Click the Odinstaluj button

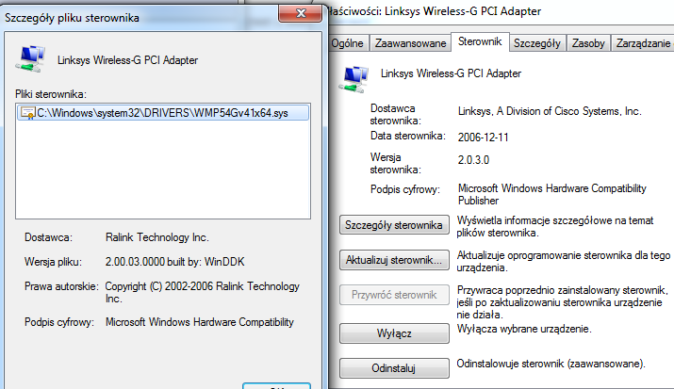tap(394, 368)
